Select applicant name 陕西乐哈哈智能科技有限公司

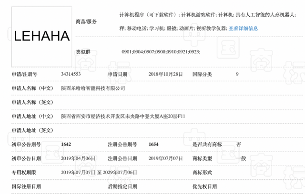point(93,88)
